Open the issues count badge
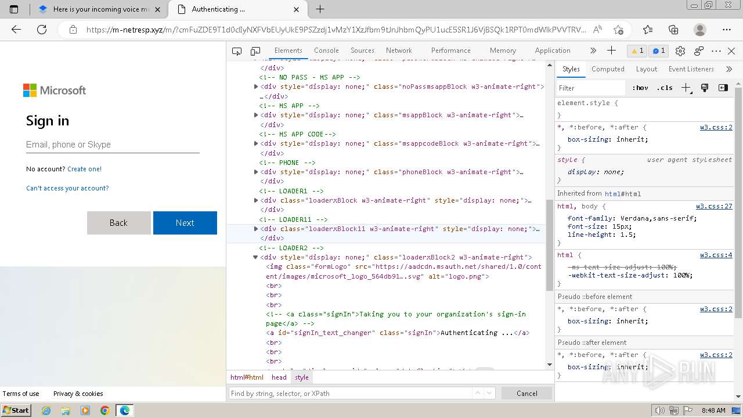The width and height of the screenshot is (743, 418). click(659, 51)
